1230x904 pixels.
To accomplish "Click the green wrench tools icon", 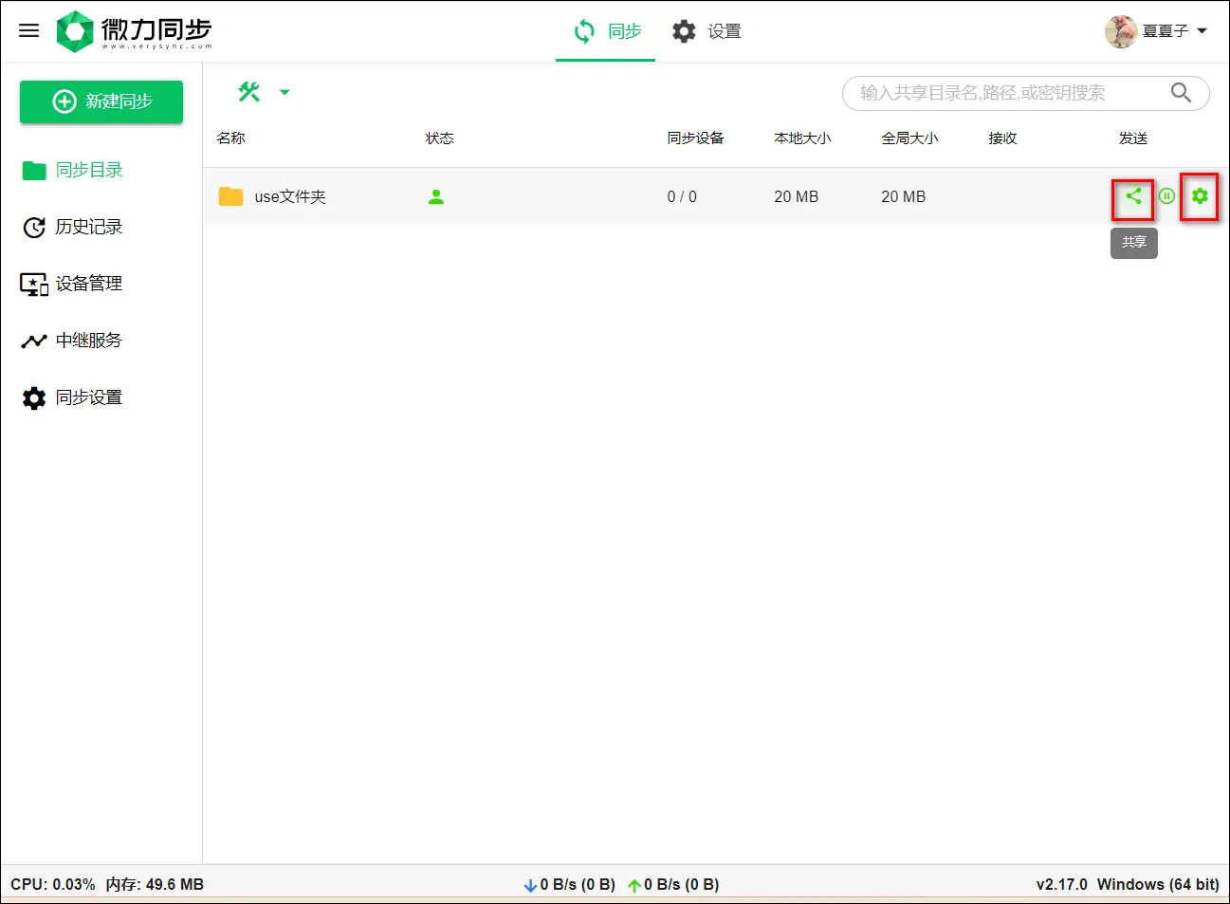I will click(249, 92).
